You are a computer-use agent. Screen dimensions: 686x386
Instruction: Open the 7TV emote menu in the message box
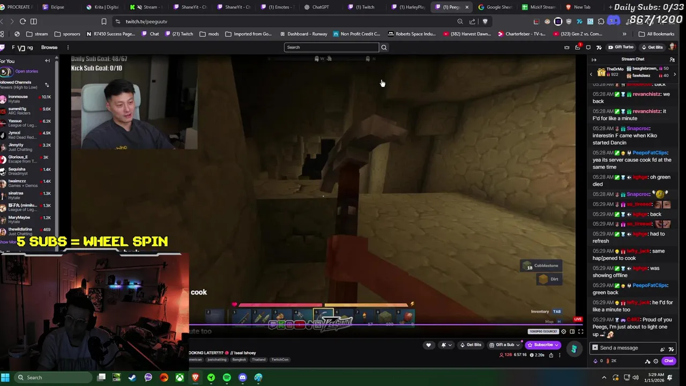coord(671,348)
